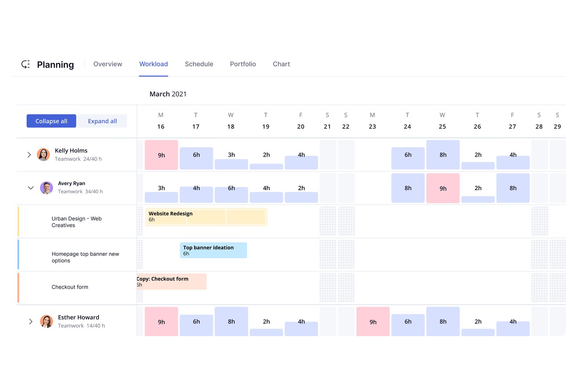Click the March 2021 label

[168, 94]
